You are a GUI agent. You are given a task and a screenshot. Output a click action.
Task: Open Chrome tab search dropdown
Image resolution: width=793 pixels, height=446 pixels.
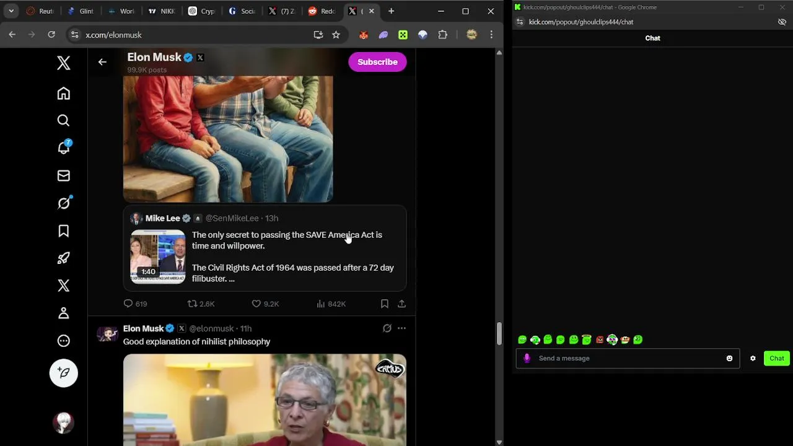[x=11, y=11]
